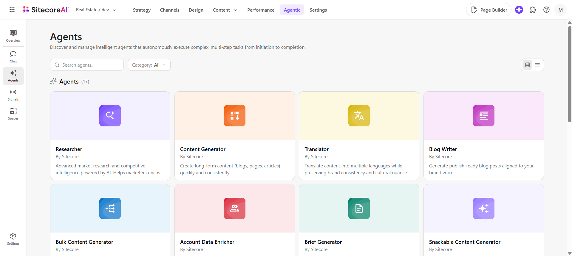Image resolution: width=572 pixels, height=259 pixels.
Task: Click the Content Generator description text
Action: tap(230, 169)
